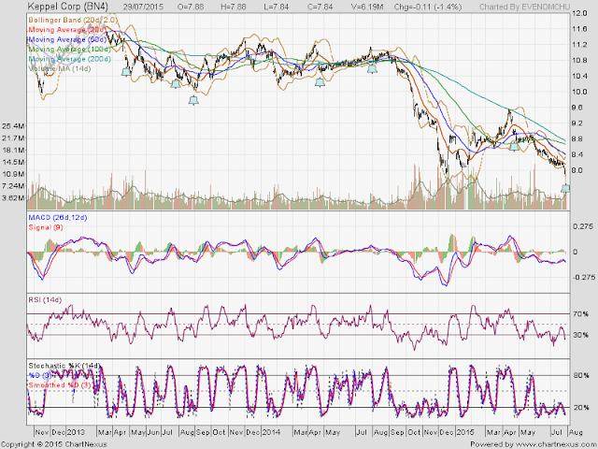Select the 29/07/2015 date in the header
598x449 pixels.
pos(143,7)
